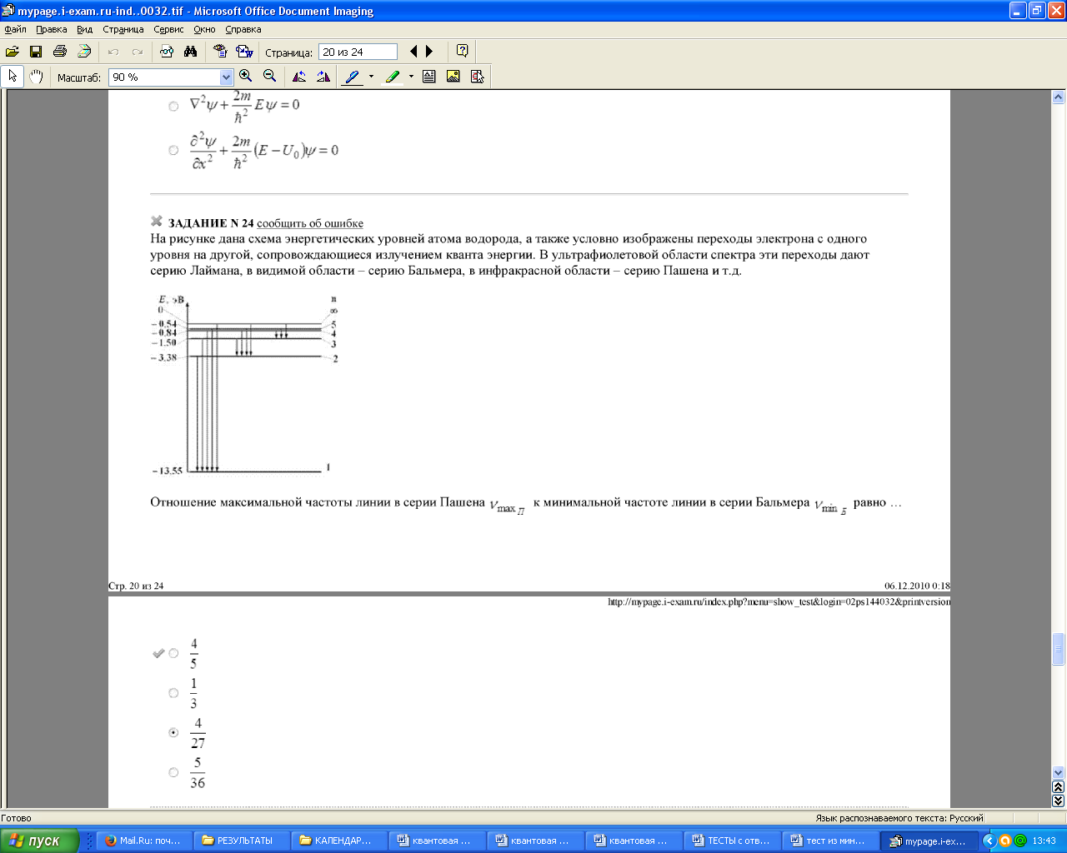Select answer radio button 1/3

tap(173, 693)
